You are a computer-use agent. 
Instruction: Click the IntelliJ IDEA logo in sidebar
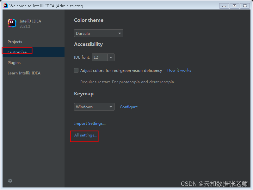point(12,23)
